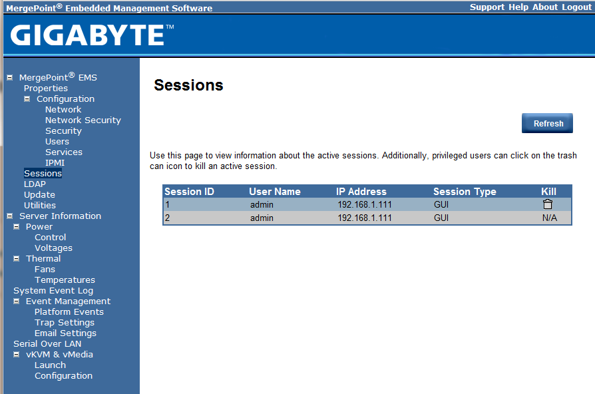Open the Services page

(64, 152)
